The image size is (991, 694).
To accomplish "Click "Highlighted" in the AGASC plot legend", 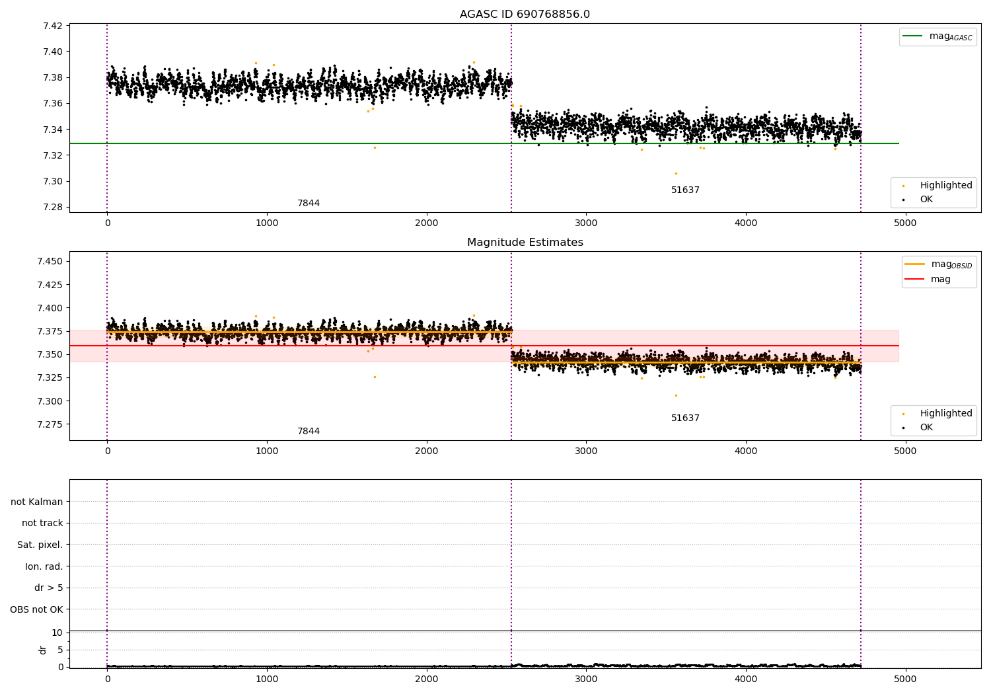I will point(946,186).
